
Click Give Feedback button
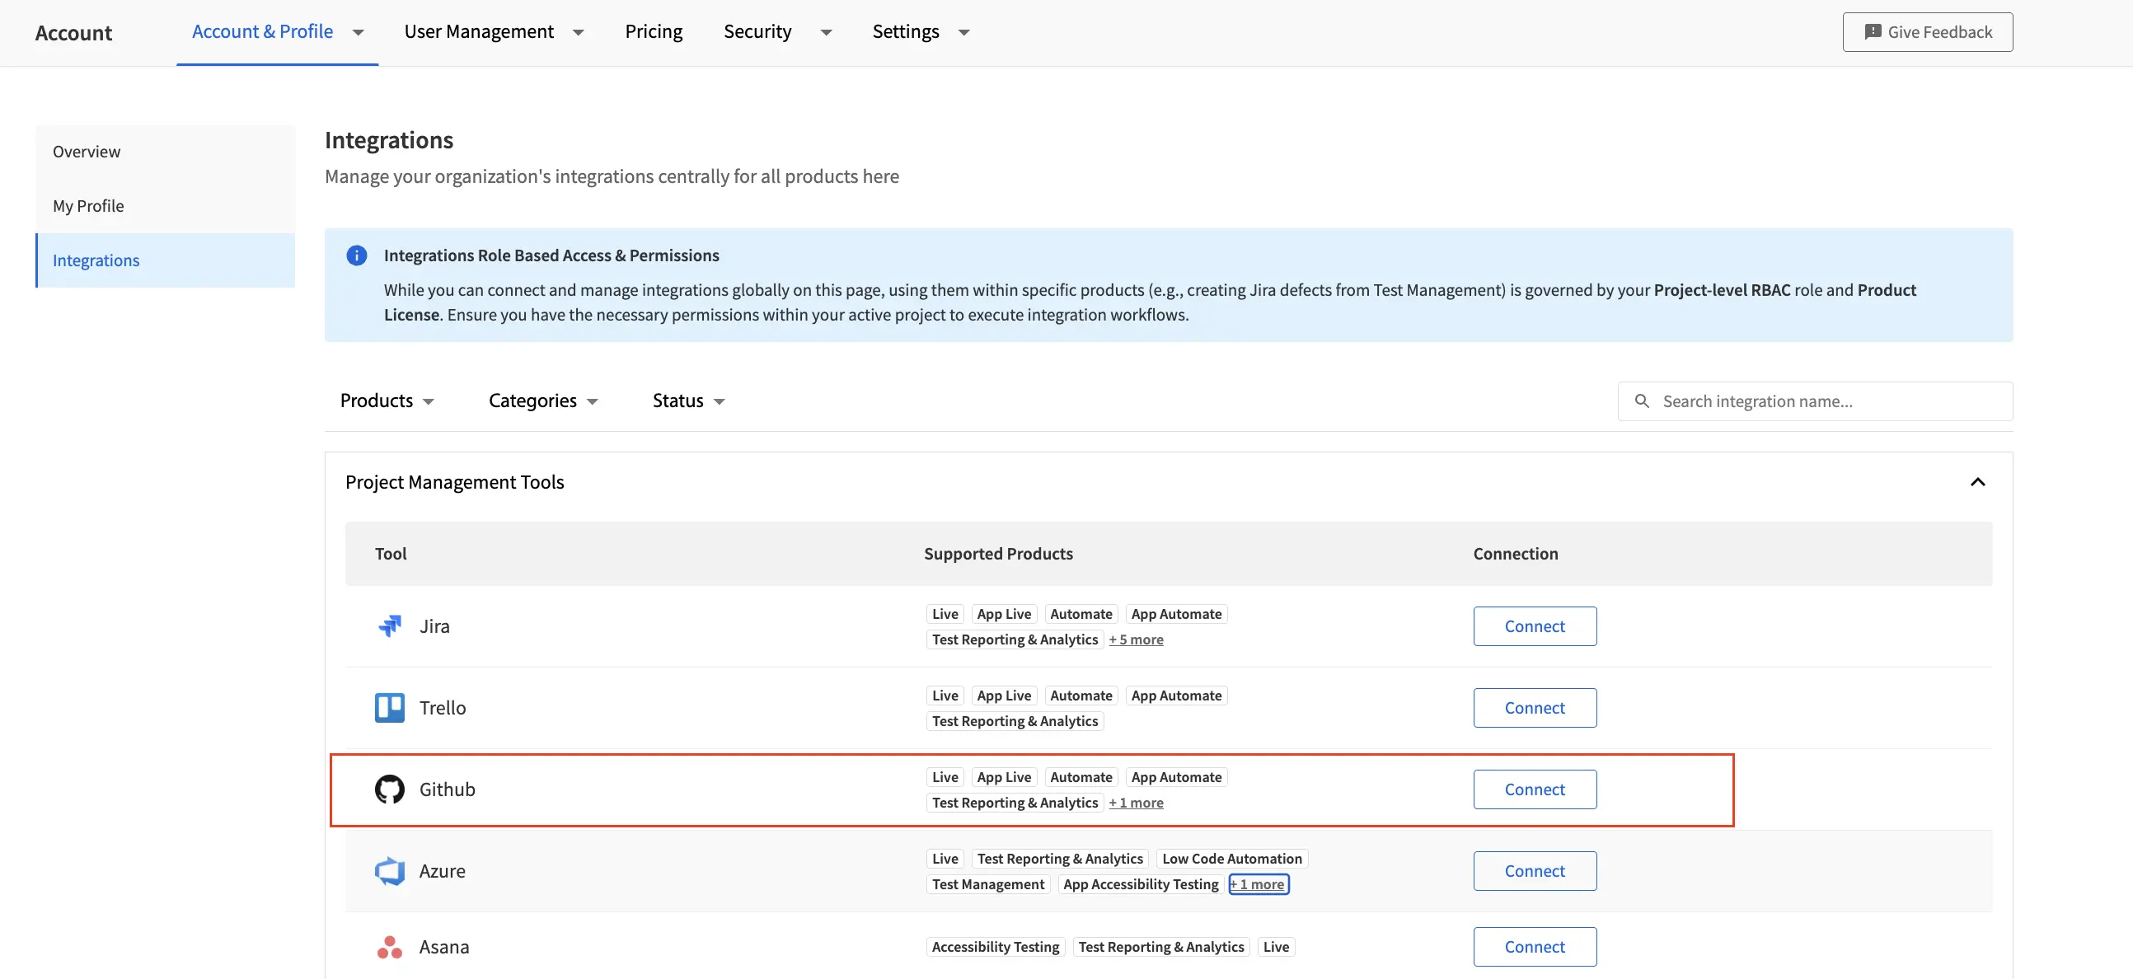(1927, 31)
